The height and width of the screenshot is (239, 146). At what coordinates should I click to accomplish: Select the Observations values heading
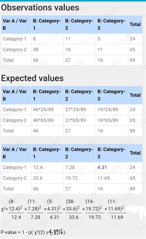coord(40,7)
